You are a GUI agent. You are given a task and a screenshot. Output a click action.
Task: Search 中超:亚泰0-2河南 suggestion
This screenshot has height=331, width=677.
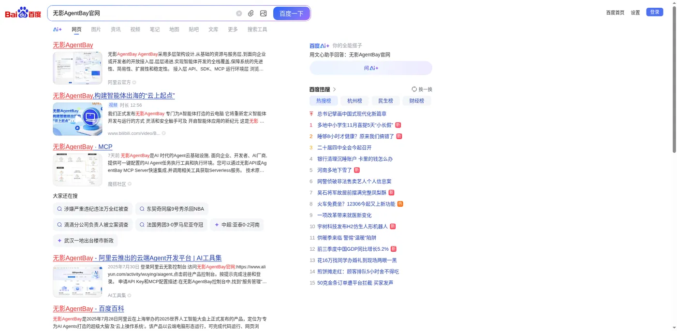click(x=237, y=225)
